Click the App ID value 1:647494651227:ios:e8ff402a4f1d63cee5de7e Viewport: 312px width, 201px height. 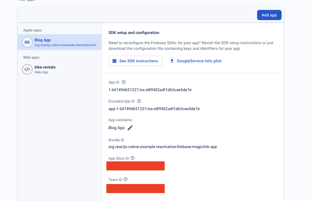tap(150, 90)
